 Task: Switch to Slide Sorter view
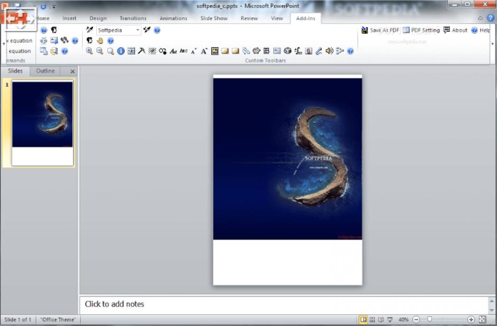[372, 320]
